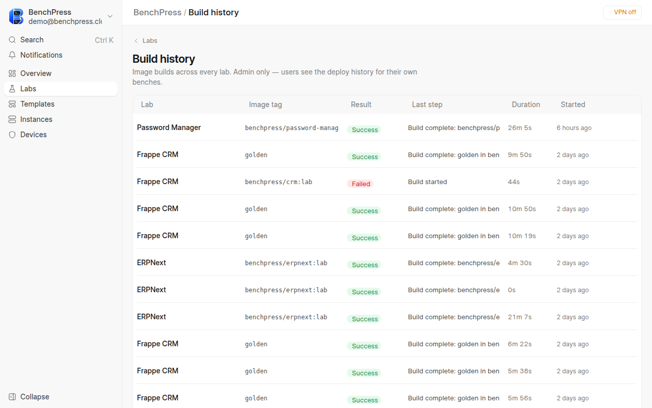Click the 9m 50s duration cell
This screenshot has height=408, width=652.
pyautogui.click(x=520, y=155)
